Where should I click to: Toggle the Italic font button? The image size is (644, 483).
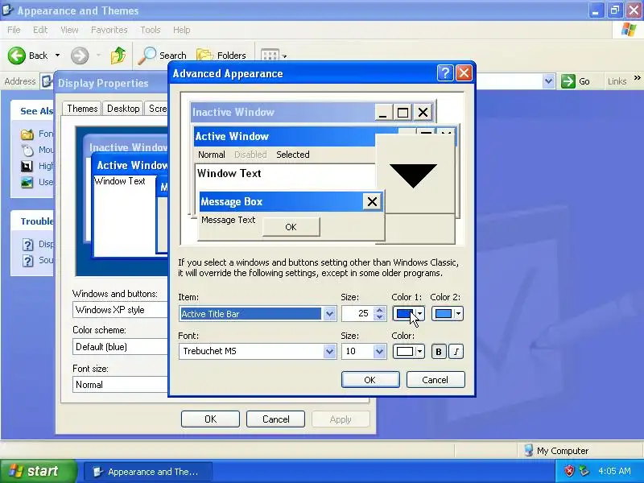coord(456,352)
